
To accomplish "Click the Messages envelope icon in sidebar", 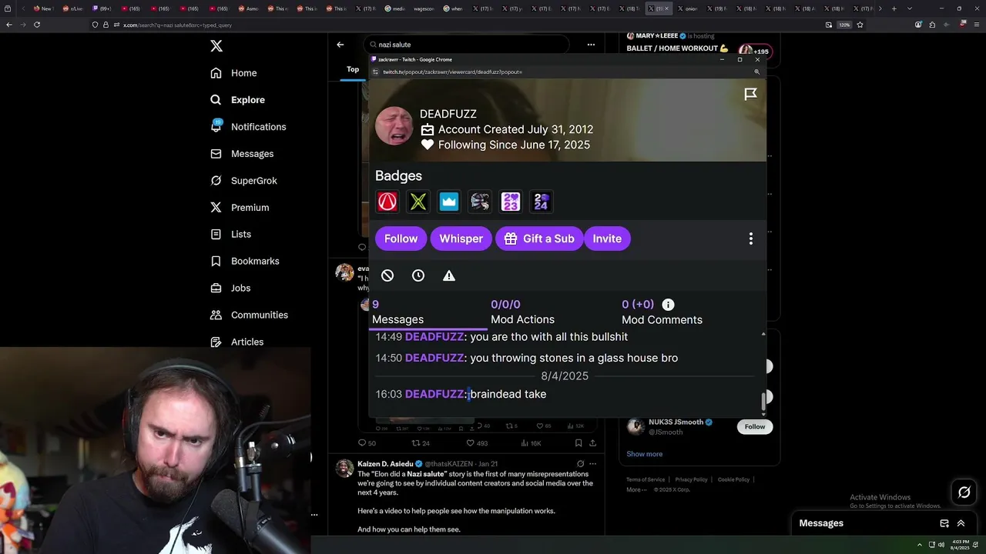I will [x=216, y=154].
